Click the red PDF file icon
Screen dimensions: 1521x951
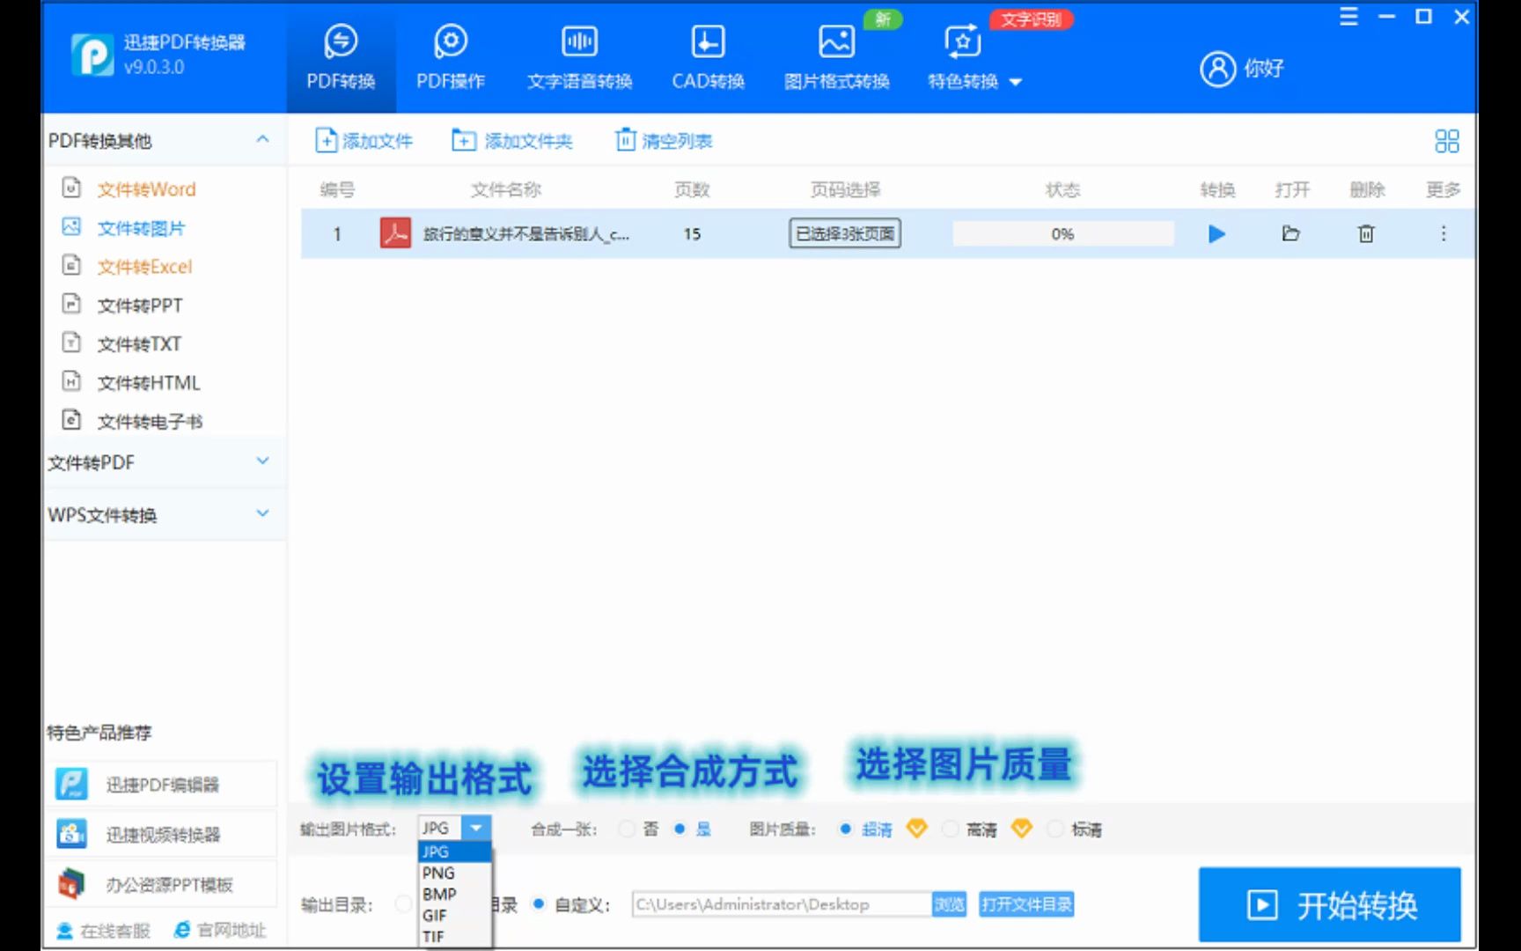(x=395, y=233)
